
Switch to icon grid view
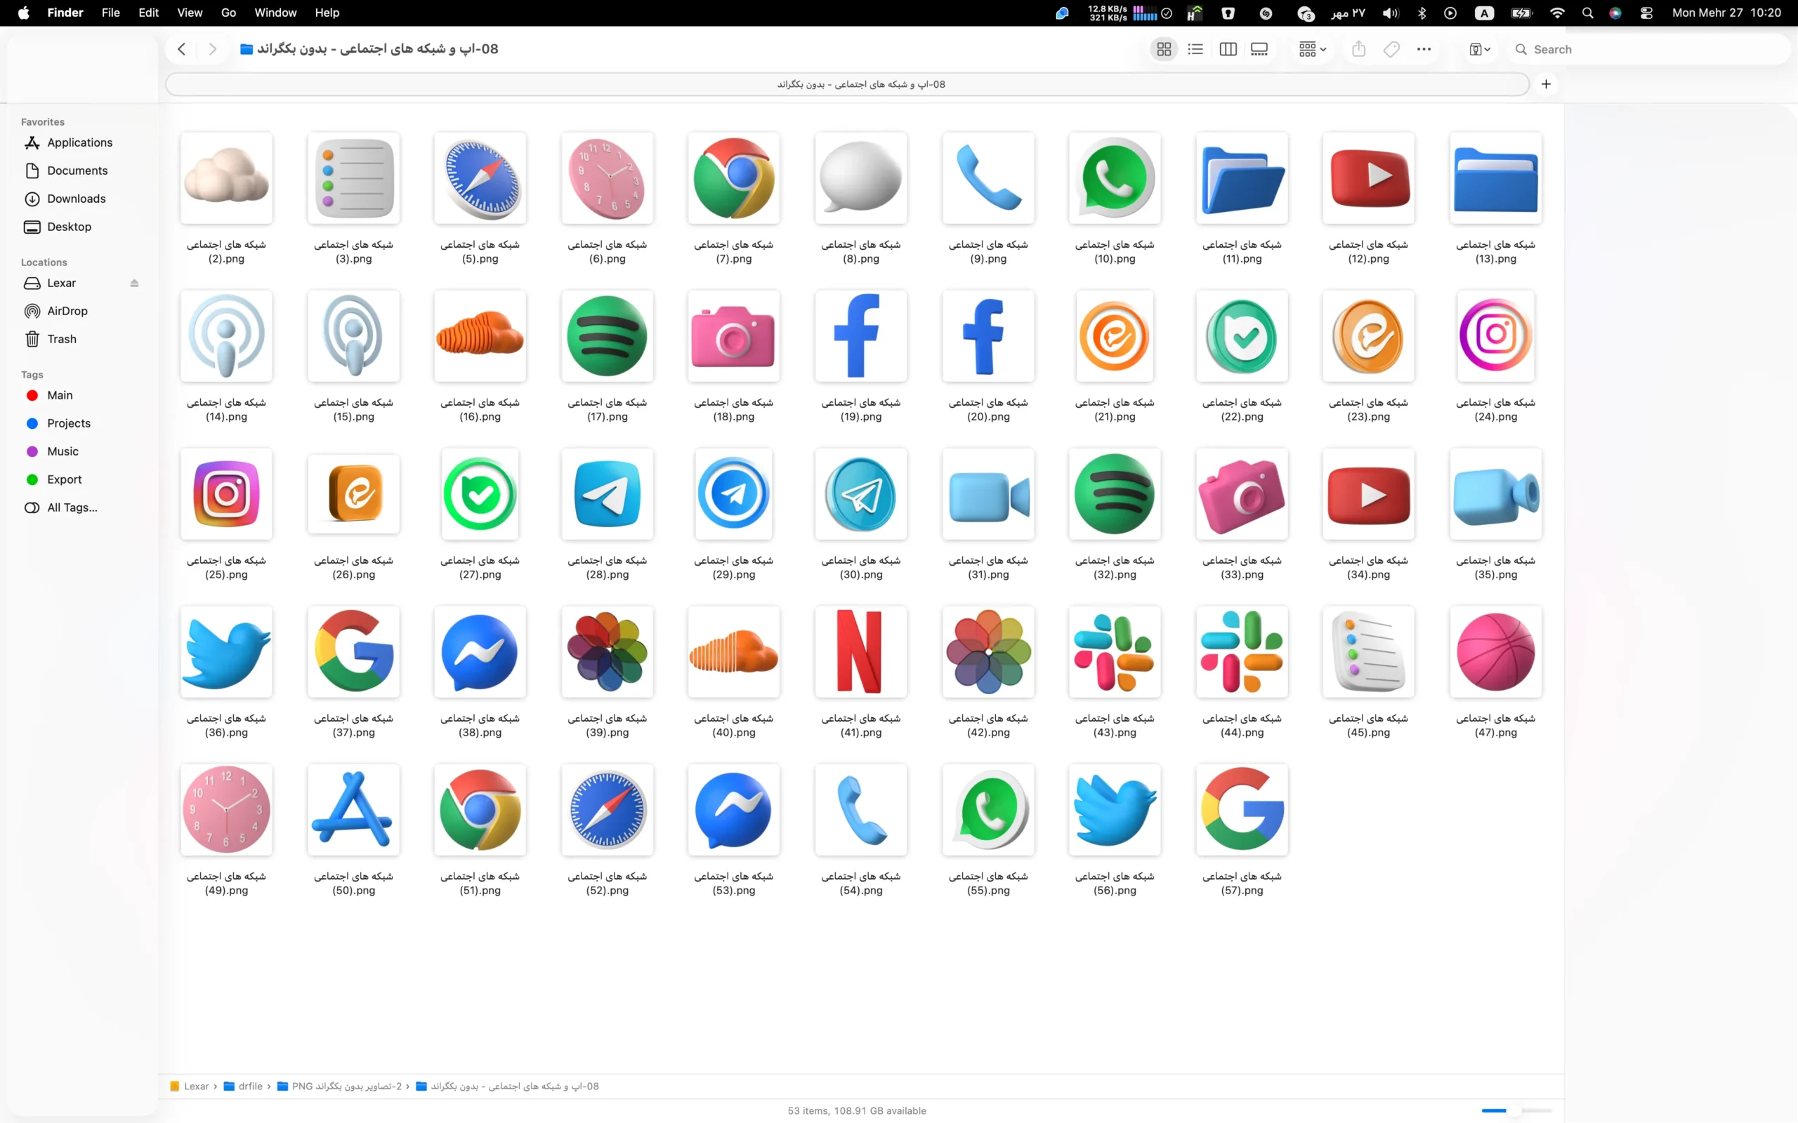pos(1164,49)
